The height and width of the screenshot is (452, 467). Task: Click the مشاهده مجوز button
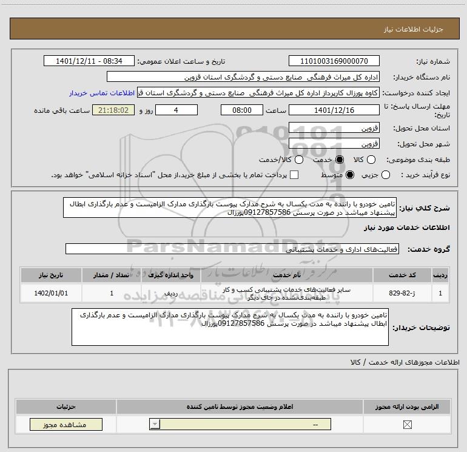[66, 424]
